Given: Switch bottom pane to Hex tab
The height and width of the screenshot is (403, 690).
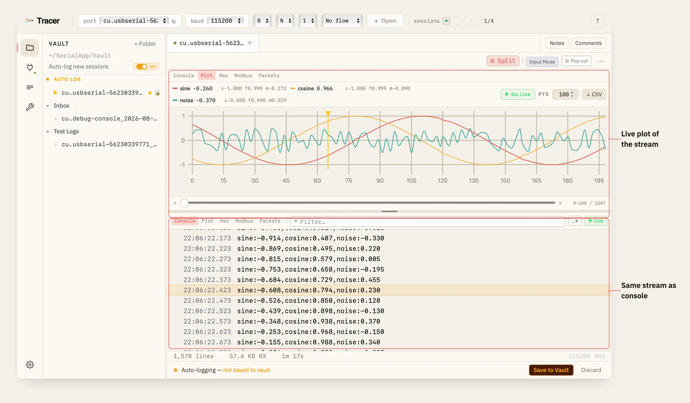Looking at the screenshot, I should coord(225,221).
